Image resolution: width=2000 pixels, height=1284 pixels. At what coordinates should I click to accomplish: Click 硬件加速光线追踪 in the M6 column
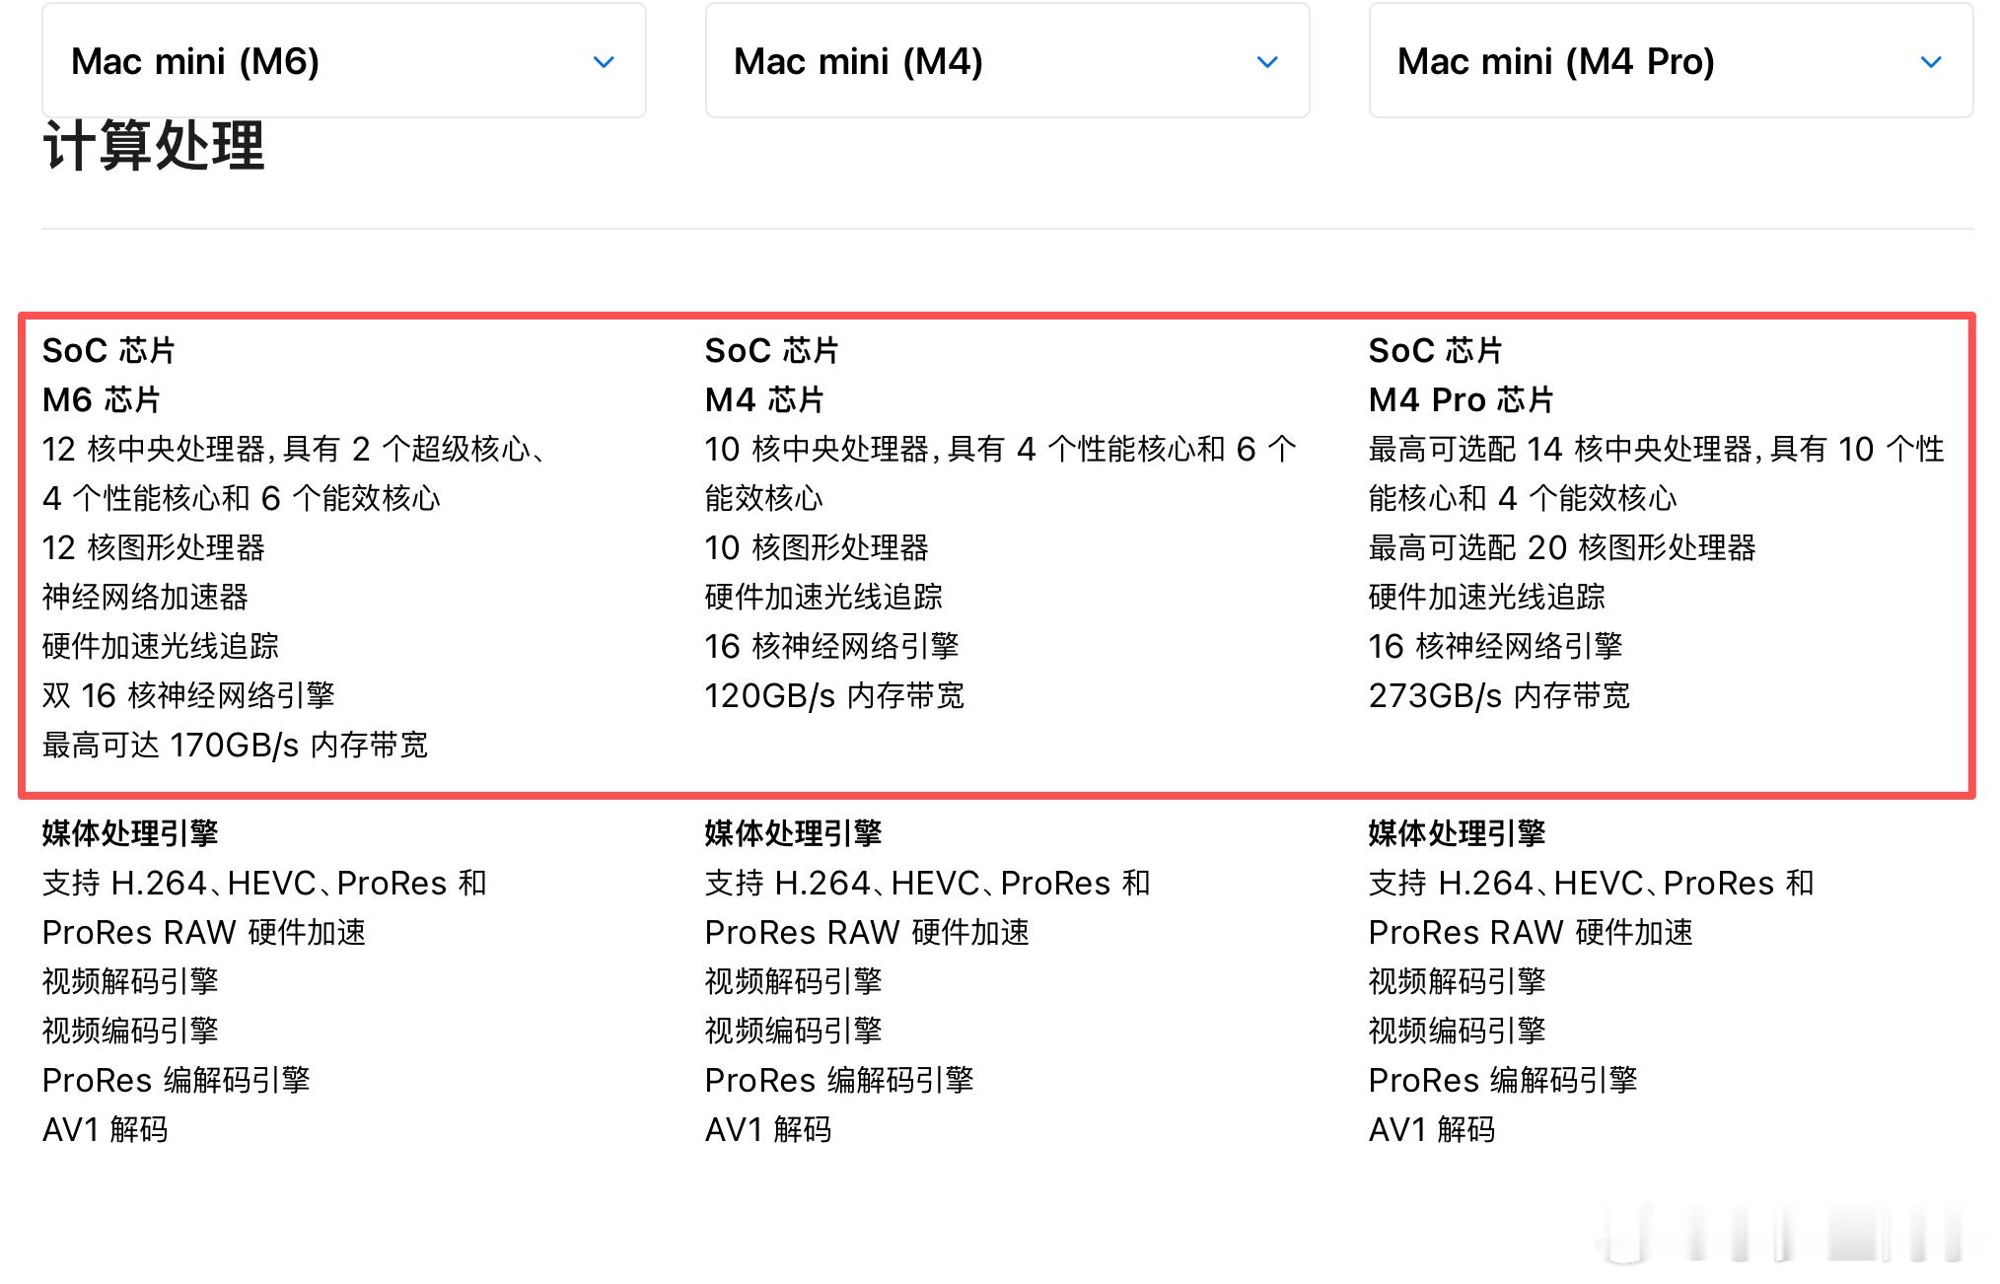pos(161,646)
